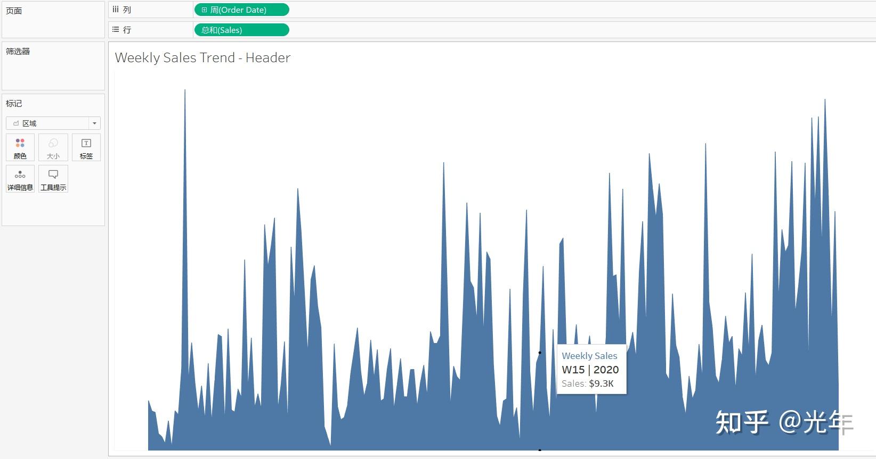
Task: Select the title Weekly Sales Trend - Header
Action: click(x=202, y=57)
